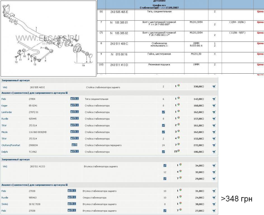This screenshot has height=215, width=264.
Task: Open Цена link for part 2K0 505 465 E
Action: click(260, 12)
